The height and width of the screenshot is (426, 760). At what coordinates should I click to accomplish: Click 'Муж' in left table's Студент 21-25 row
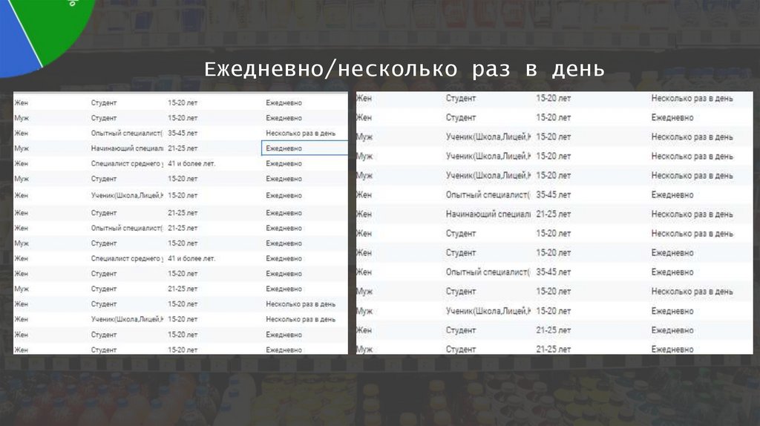pos(22,289)
